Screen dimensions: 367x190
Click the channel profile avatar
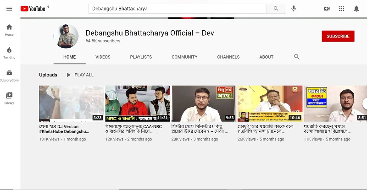(66, 36)
